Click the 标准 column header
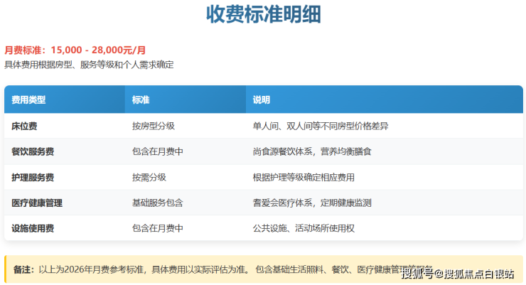Viewport: 526px width, 285px height. [141, 100]
